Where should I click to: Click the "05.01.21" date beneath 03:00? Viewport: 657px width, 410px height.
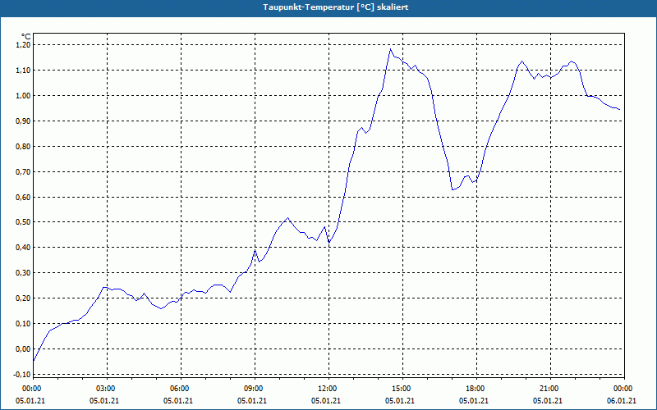coord(104,401)
